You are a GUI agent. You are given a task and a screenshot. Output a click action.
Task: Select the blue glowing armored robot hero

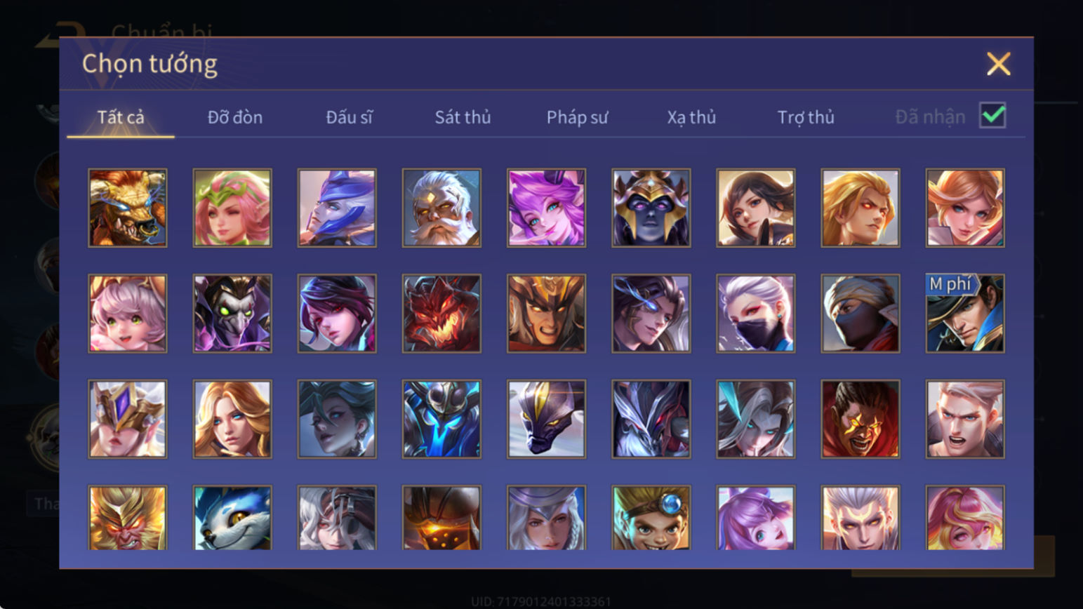441,419
